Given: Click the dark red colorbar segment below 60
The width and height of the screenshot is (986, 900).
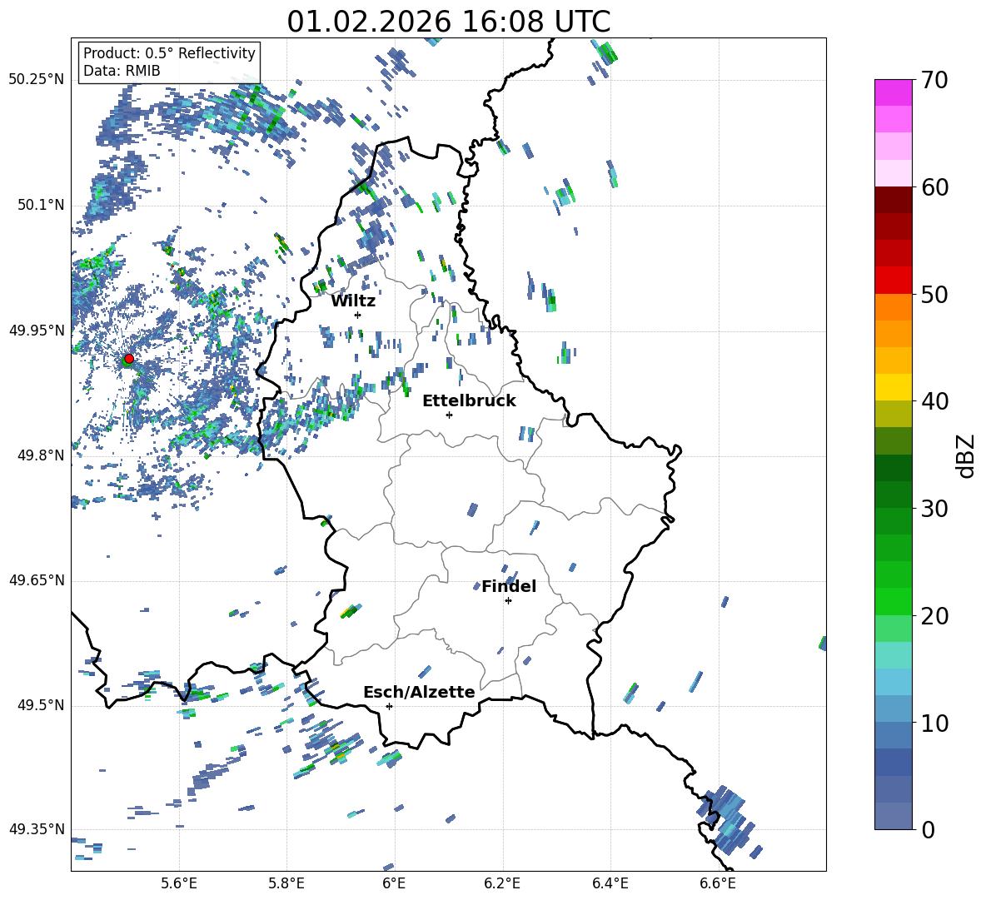Looking at the screenshot, I should 893,200.
